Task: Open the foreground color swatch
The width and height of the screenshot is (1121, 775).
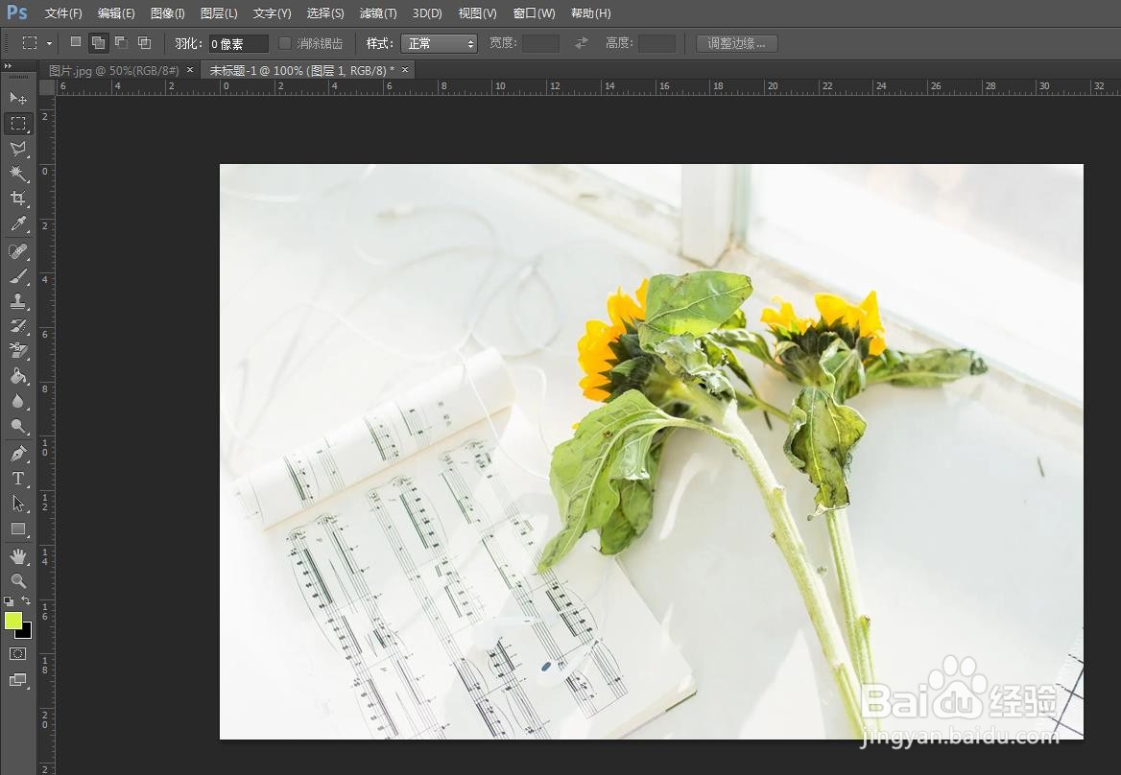Action: click(x=12, y=620)
